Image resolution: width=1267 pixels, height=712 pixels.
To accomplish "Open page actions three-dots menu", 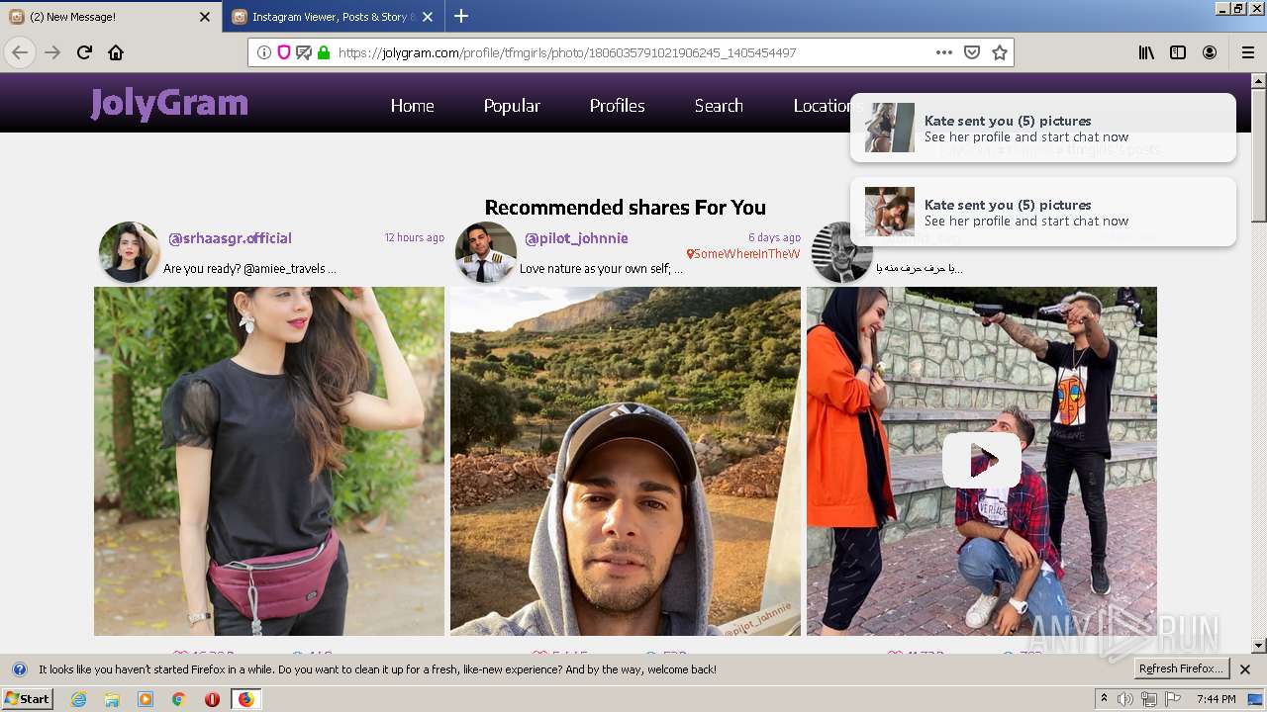I will (944, 52).
